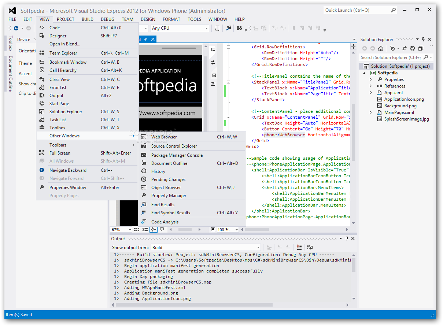The image size is (443, 326).
Task: Select ApplicationIcon.png in Solution Explorer
Action: 404,99
